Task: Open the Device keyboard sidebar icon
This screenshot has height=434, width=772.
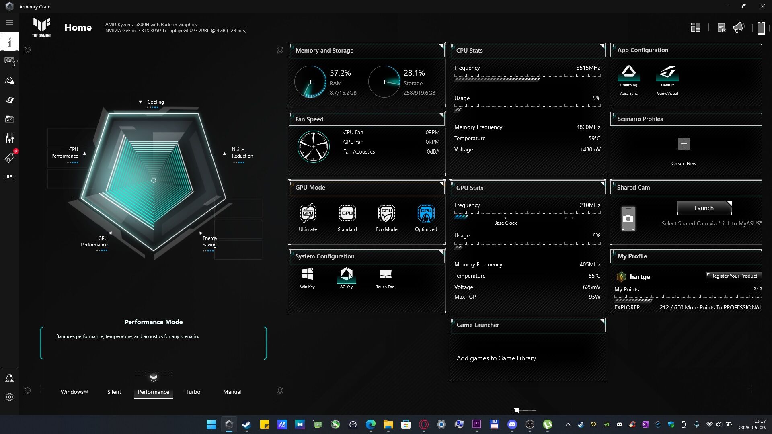Action: (10, 61)
